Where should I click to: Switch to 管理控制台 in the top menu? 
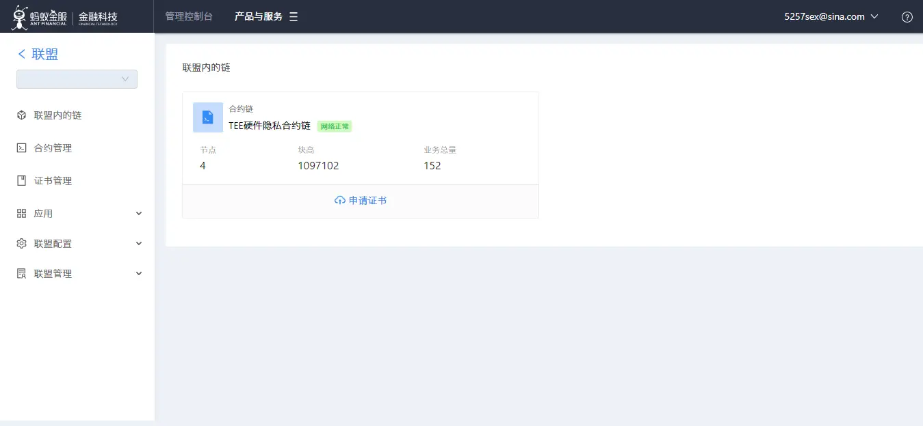point(189,16)
